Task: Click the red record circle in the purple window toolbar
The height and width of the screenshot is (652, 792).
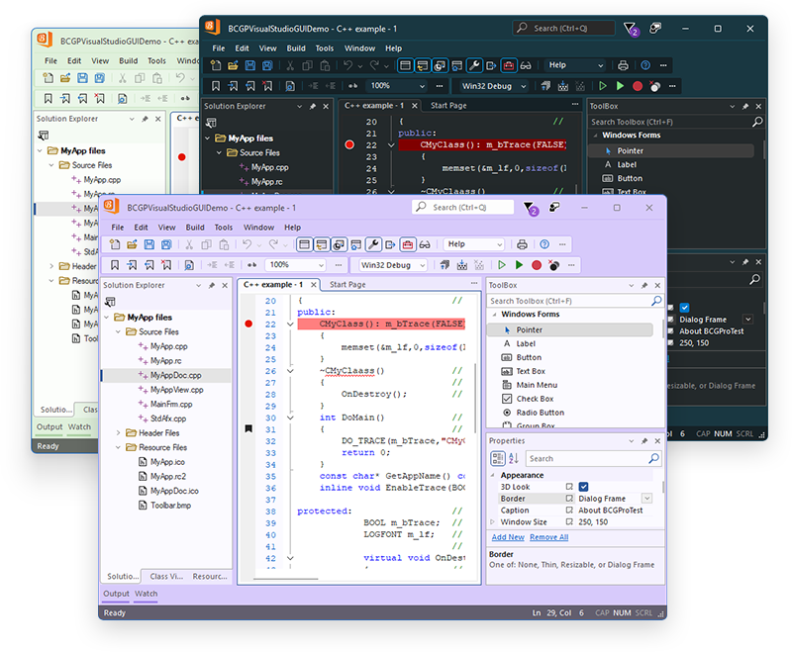Action: click(x=537, y=265)
